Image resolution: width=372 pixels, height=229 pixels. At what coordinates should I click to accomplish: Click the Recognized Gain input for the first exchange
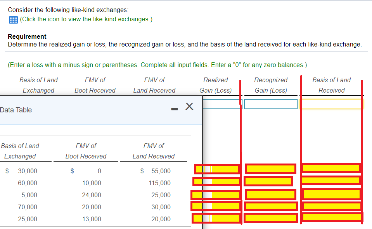click(x=271, y=104)
